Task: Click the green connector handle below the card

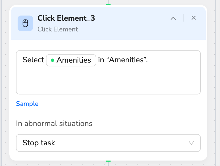Action: pyautogui.click(x=108, y=161)
